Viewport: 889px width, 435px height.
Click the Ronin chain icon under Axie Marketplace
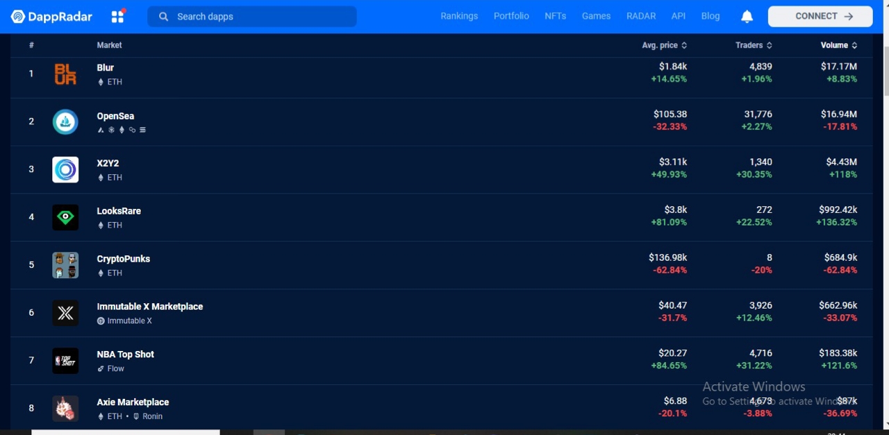coord(136,416)
